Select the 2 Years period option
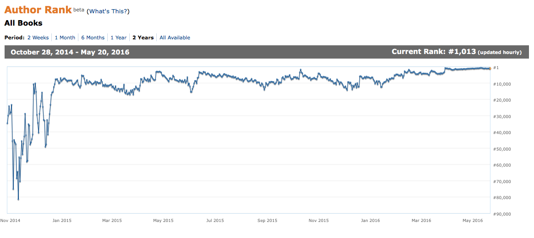Image resolution: width=534 pixels, height=238 pixels. pyautogui.click(x=143, y=38)
